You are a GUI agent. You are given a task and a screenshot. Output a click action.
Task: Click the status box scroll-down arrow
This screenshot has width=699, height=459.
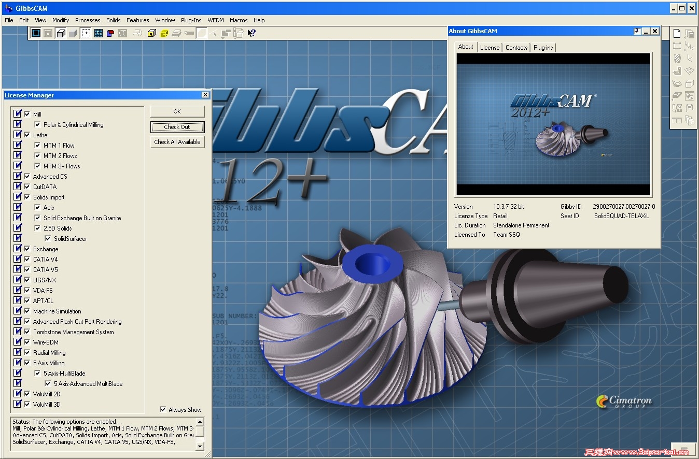[x=200, y=446]
